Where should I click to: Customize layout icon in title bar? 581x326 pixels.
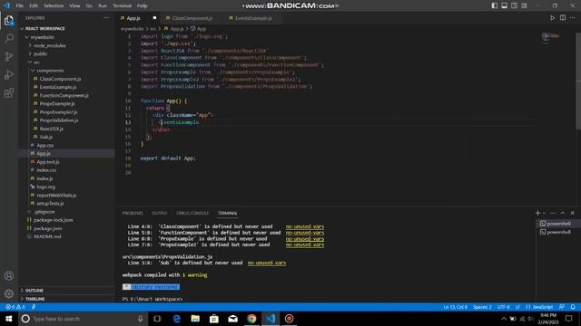coord(524,5)
